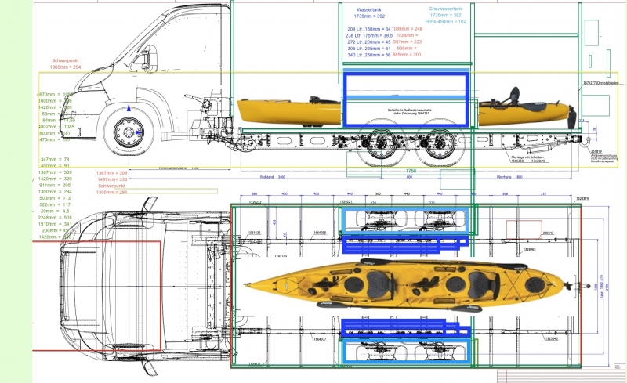Screen dimensions: 627x383
Task: Select the '306 Ltr. 225mm = 51' row
Action: click(x=368, y=49)
